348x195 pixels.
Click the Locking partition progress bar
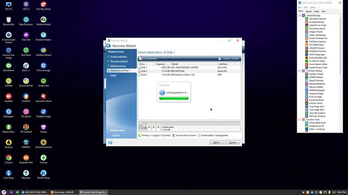(174, 98)
